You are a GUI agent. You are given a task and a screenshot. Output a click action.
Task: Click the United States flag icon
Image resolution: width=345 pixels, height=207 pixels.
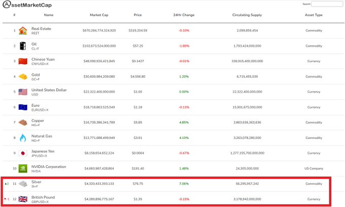point(23,92)
